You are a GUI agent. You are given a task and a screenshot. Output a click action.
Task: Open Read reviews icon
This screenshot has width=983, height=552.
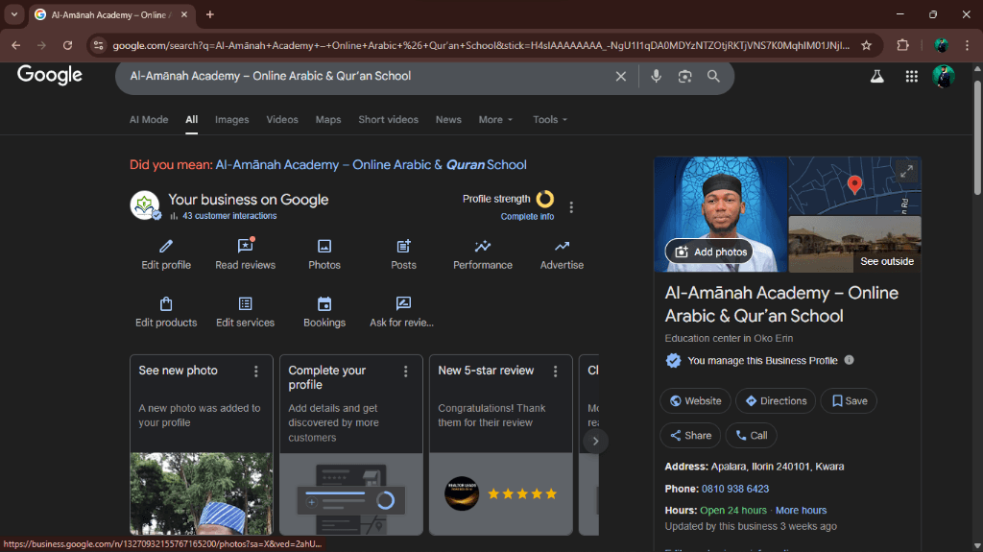tap(245, 246)
